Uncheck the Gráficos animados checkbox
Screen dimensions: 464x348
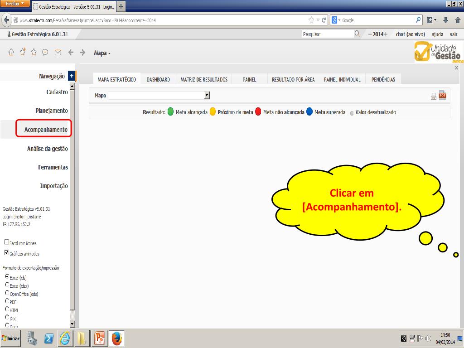[x=6, y=252]
